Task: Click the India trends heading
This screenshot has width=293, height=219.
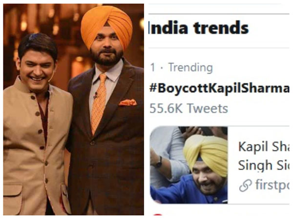Action: (x=198, y=29)
